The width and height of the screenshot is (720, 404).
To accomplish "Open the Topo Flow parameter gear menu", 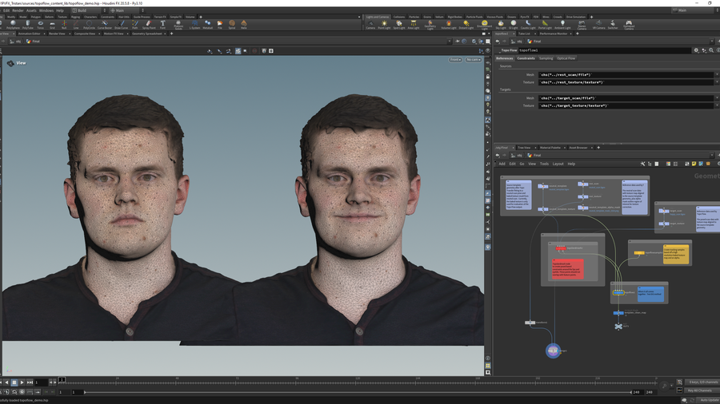I will click(697, 50).
